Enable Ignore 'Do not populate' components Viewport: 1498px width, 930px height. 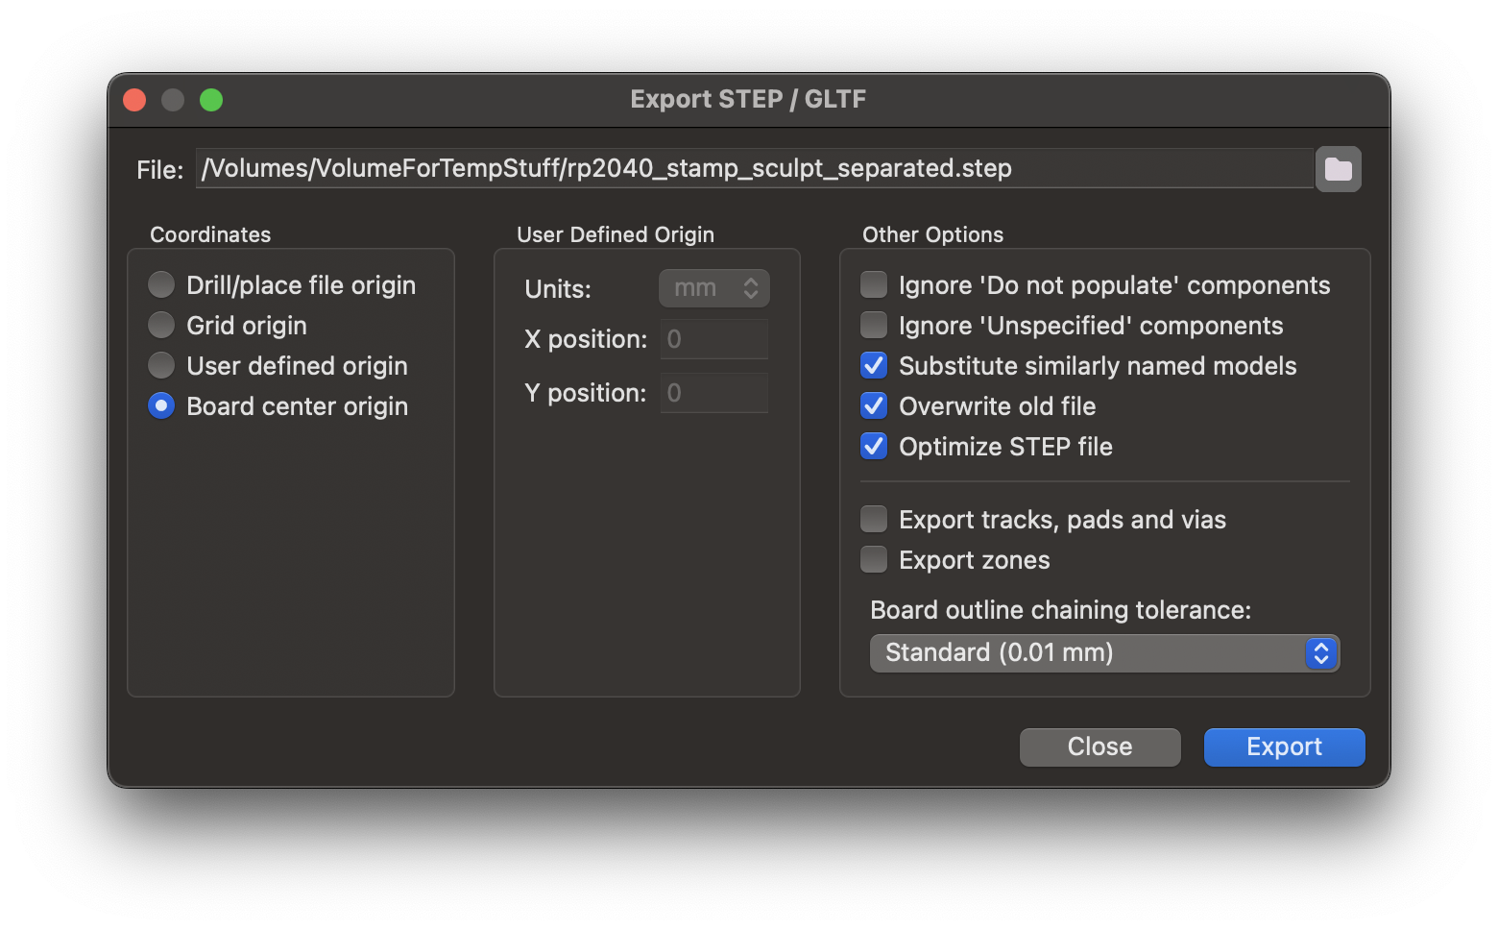874,284
